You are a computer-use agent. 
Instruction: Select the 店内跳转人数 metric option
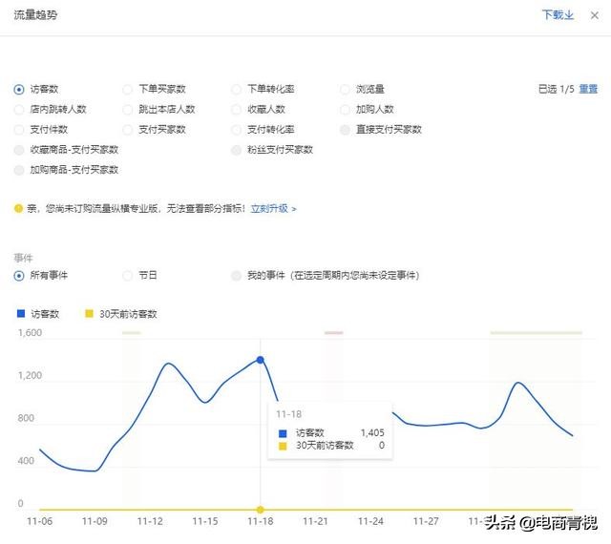(19, 110)
